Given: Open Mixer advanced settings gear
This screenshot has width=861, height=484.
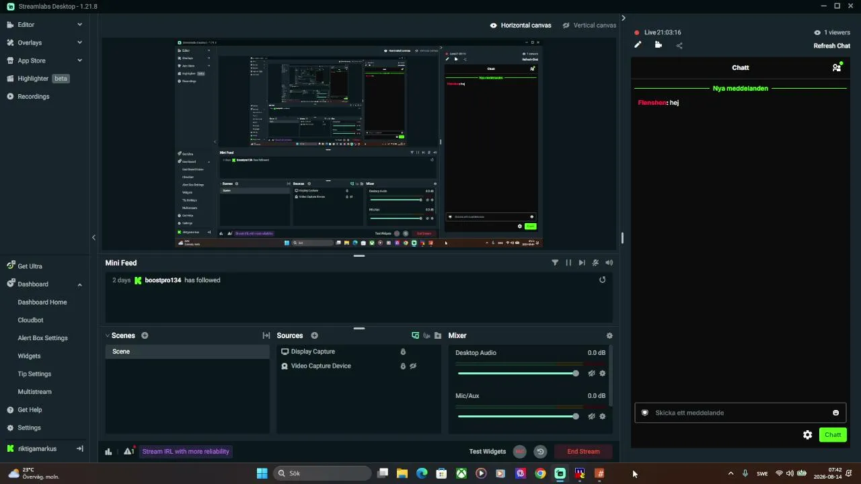Looking at the screenshot, I should click(609, 335).
